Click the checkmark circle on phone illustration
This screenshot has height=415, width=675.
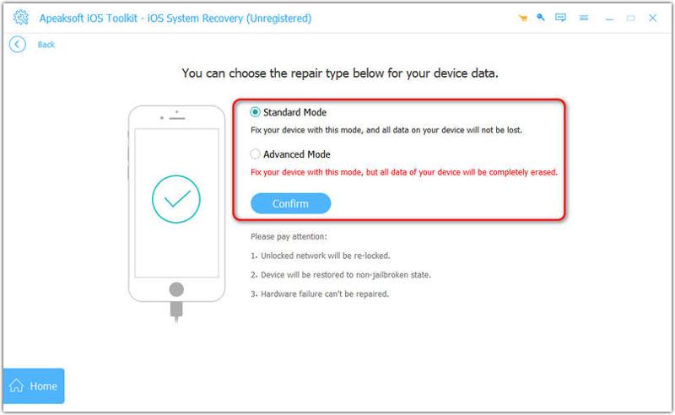point(176,199)
